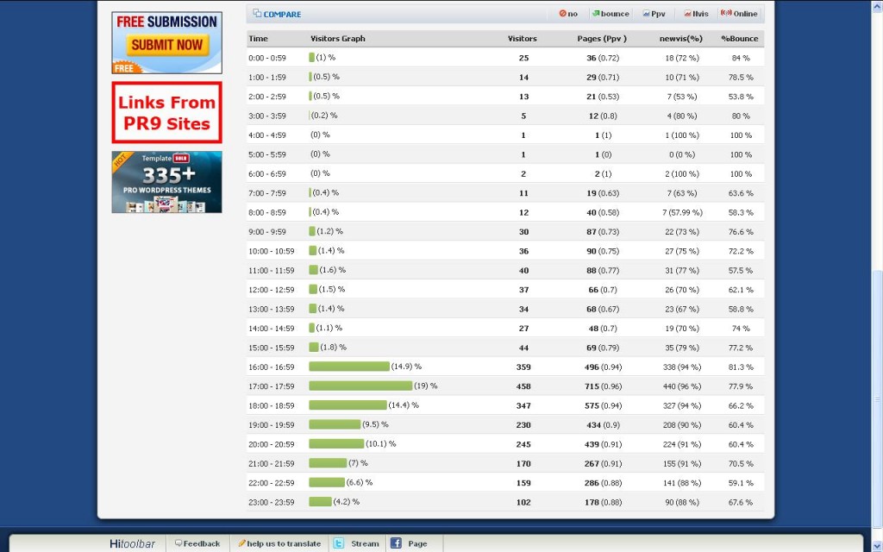Select the 1:00 - 1:59 time cell
Screen dimensions: 883x552
click(x=267, y=77)
